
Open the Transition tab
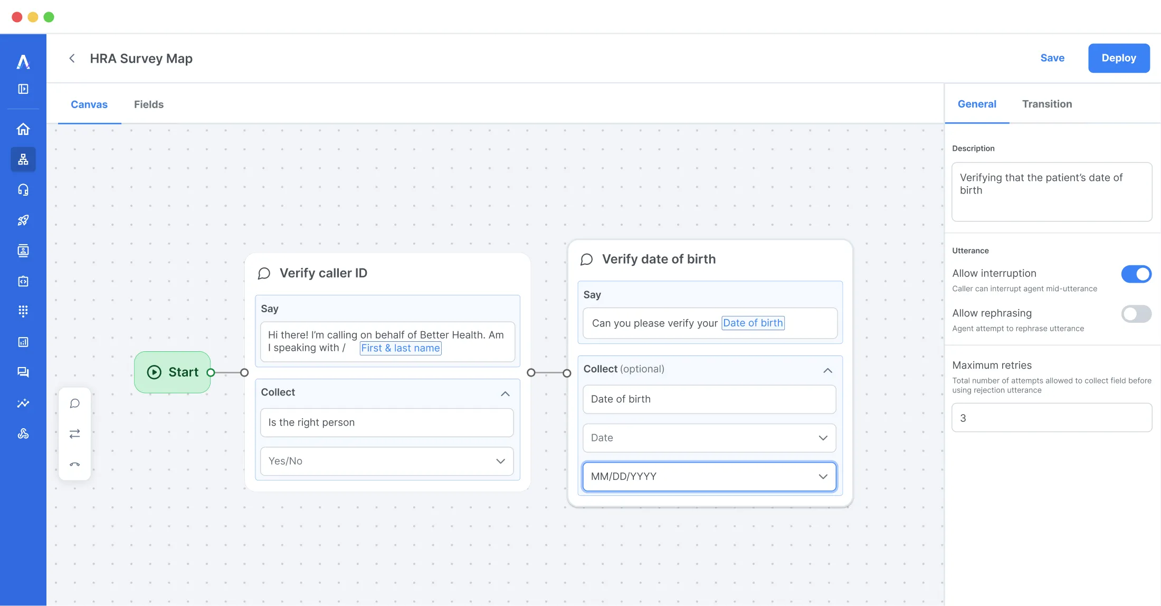click(x=1046, y=104)
